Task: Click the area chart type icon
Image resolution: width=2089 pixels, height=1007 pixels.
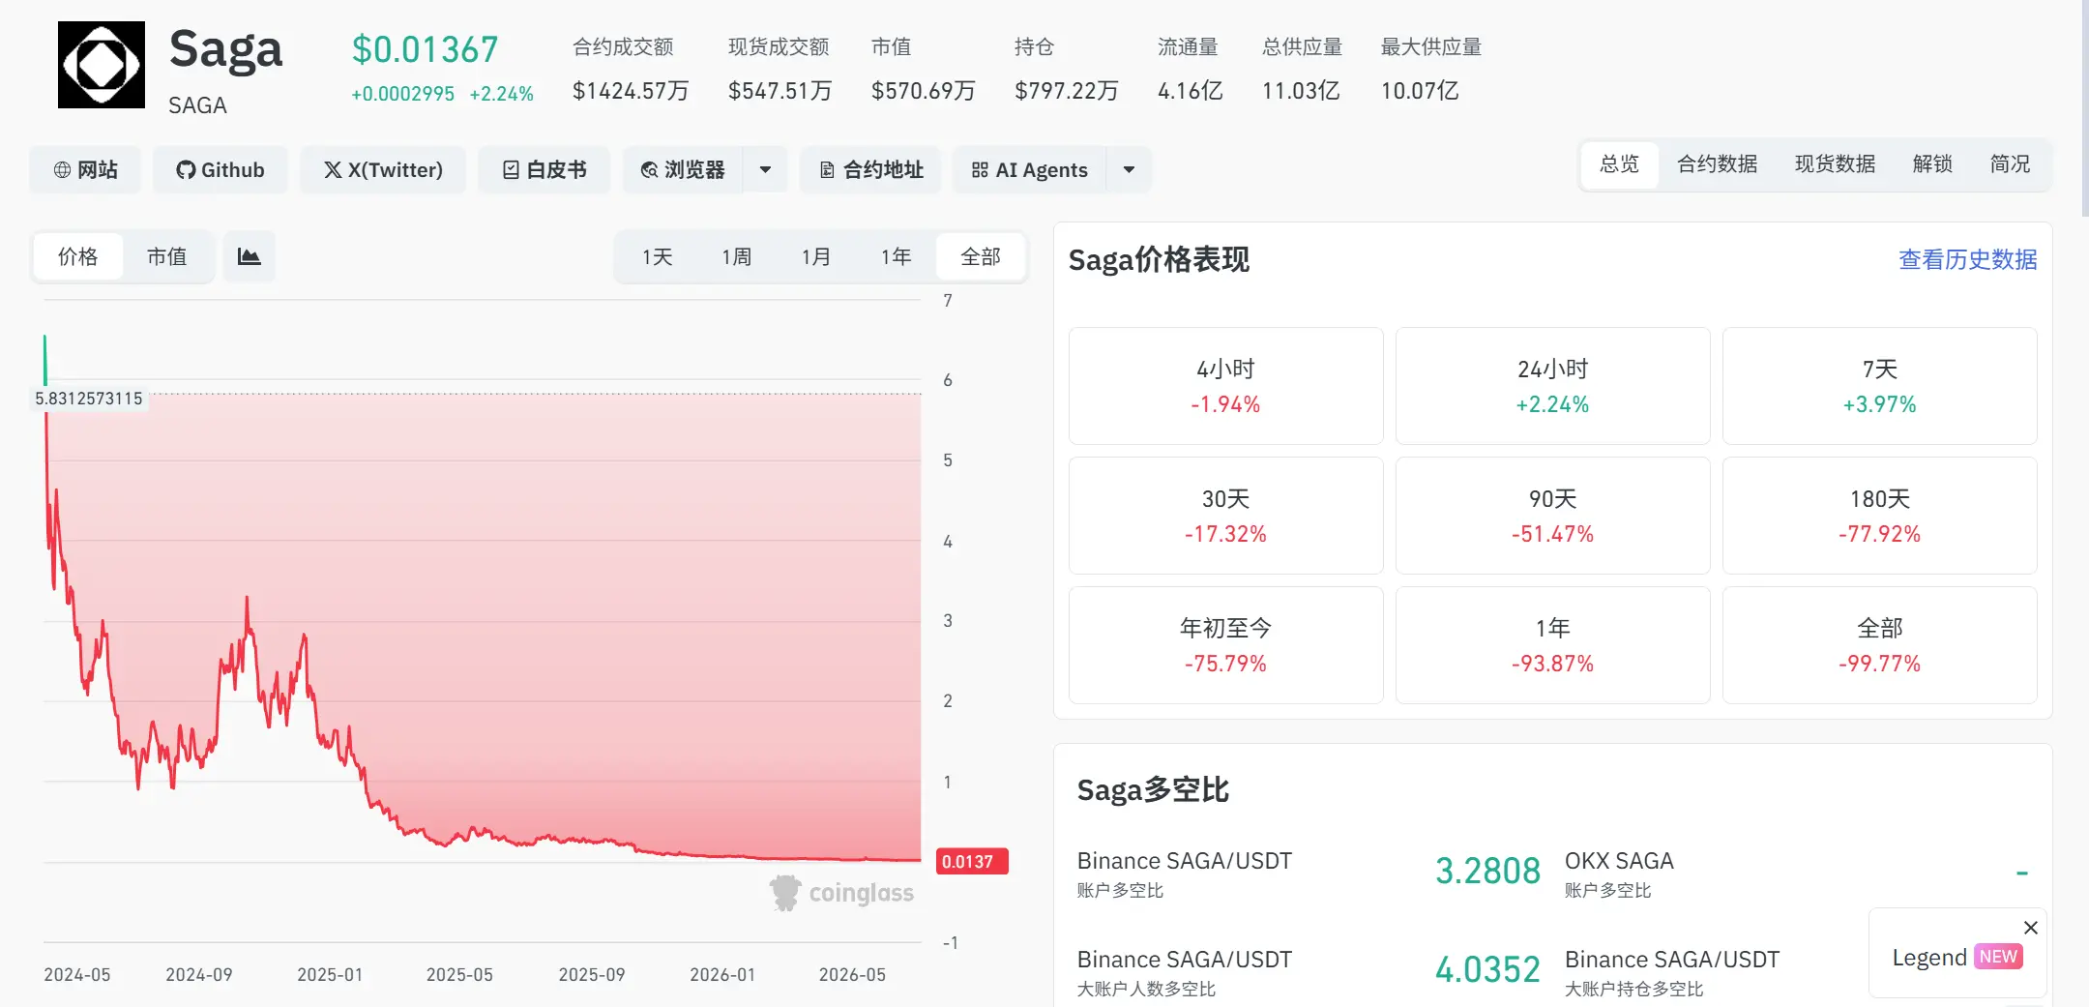Action: (250, 256)
